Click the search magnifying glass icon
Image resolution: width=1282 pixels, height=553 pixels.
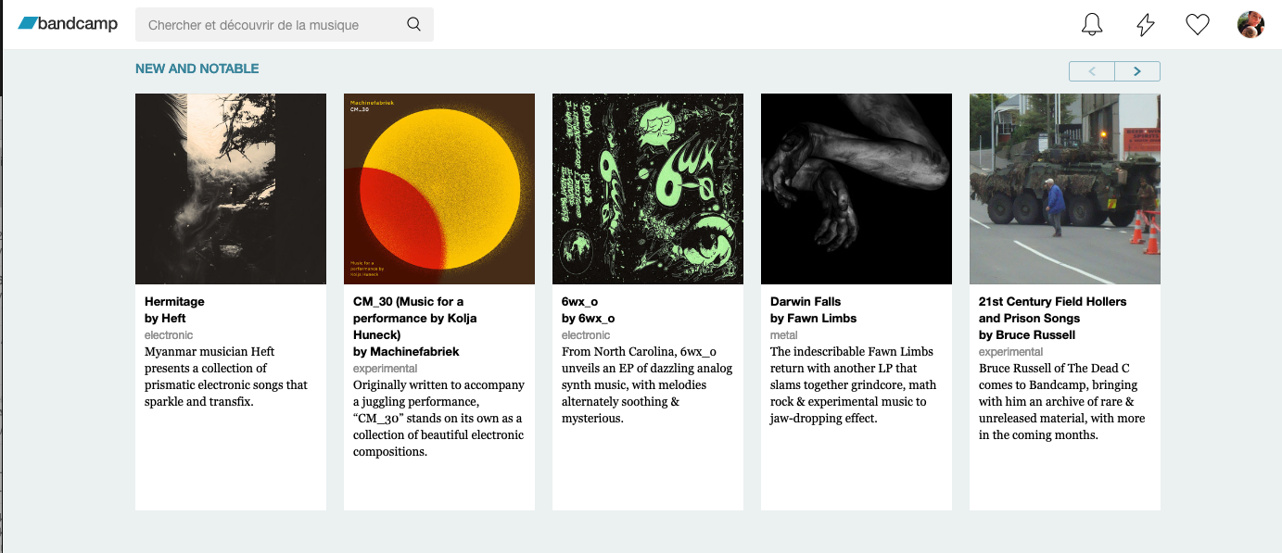point(413,25)
